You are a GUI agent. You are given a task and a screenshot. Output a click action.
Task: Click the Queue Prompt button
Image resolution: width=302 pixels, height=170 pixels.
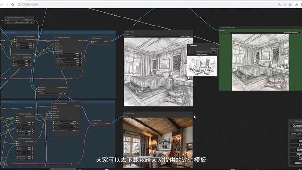[x=296, y=126]
